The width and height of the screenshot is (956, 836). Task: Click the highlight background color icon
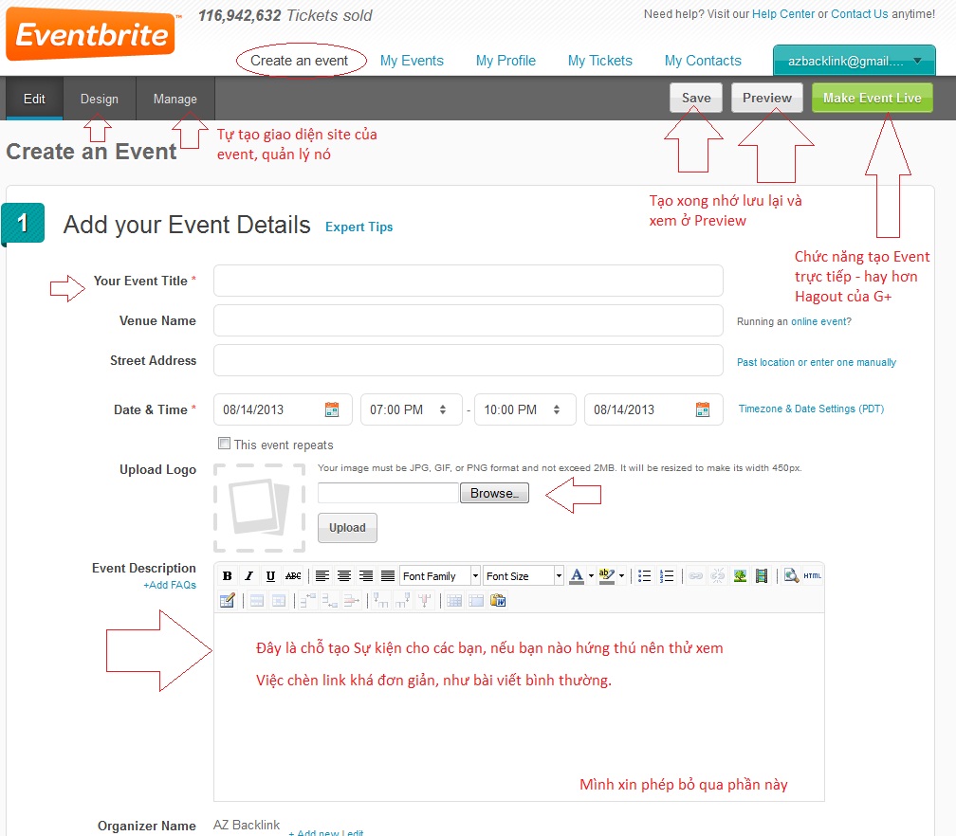[x=607, y=576]
